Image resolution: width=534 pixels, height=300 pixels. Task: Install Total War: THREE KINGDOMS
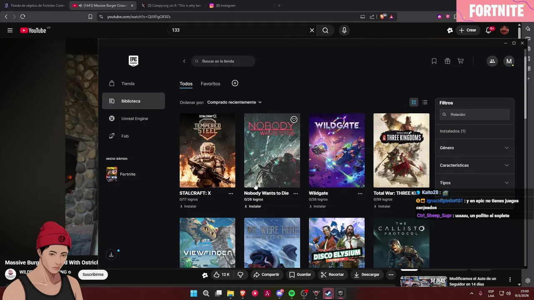[382, 206]
